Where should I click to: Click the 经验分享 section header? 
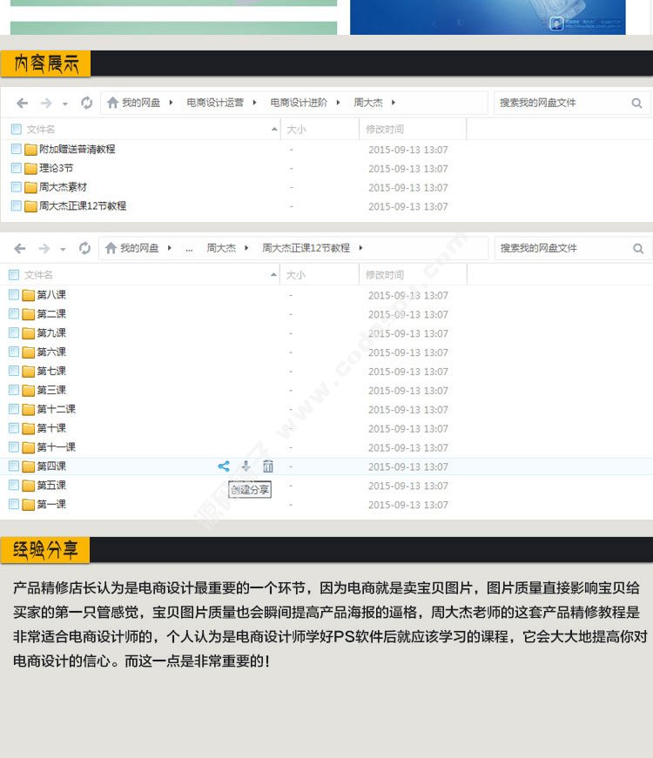[x=45, y=550]
